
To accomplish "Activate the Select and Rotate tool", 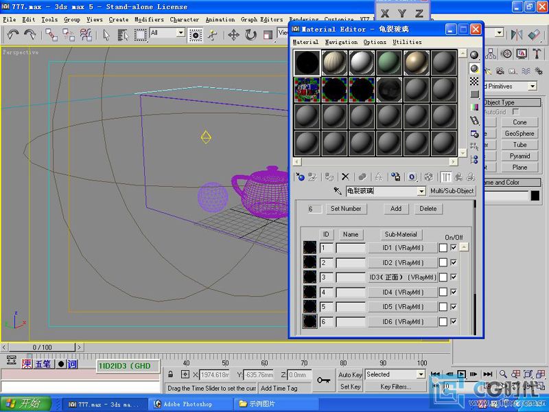I will 250,35.
